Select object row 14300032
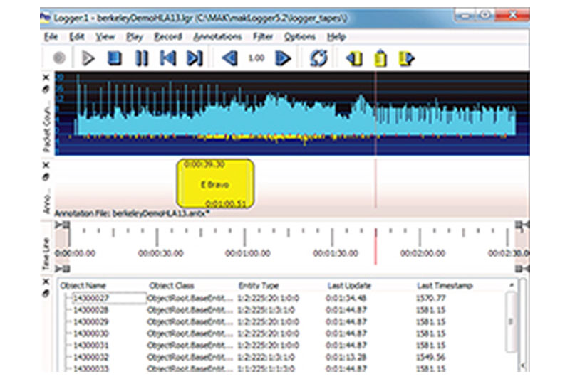Image resolution: width=570 pixels, height=379 pixels. pyautogui.click(x=287, y=357)
